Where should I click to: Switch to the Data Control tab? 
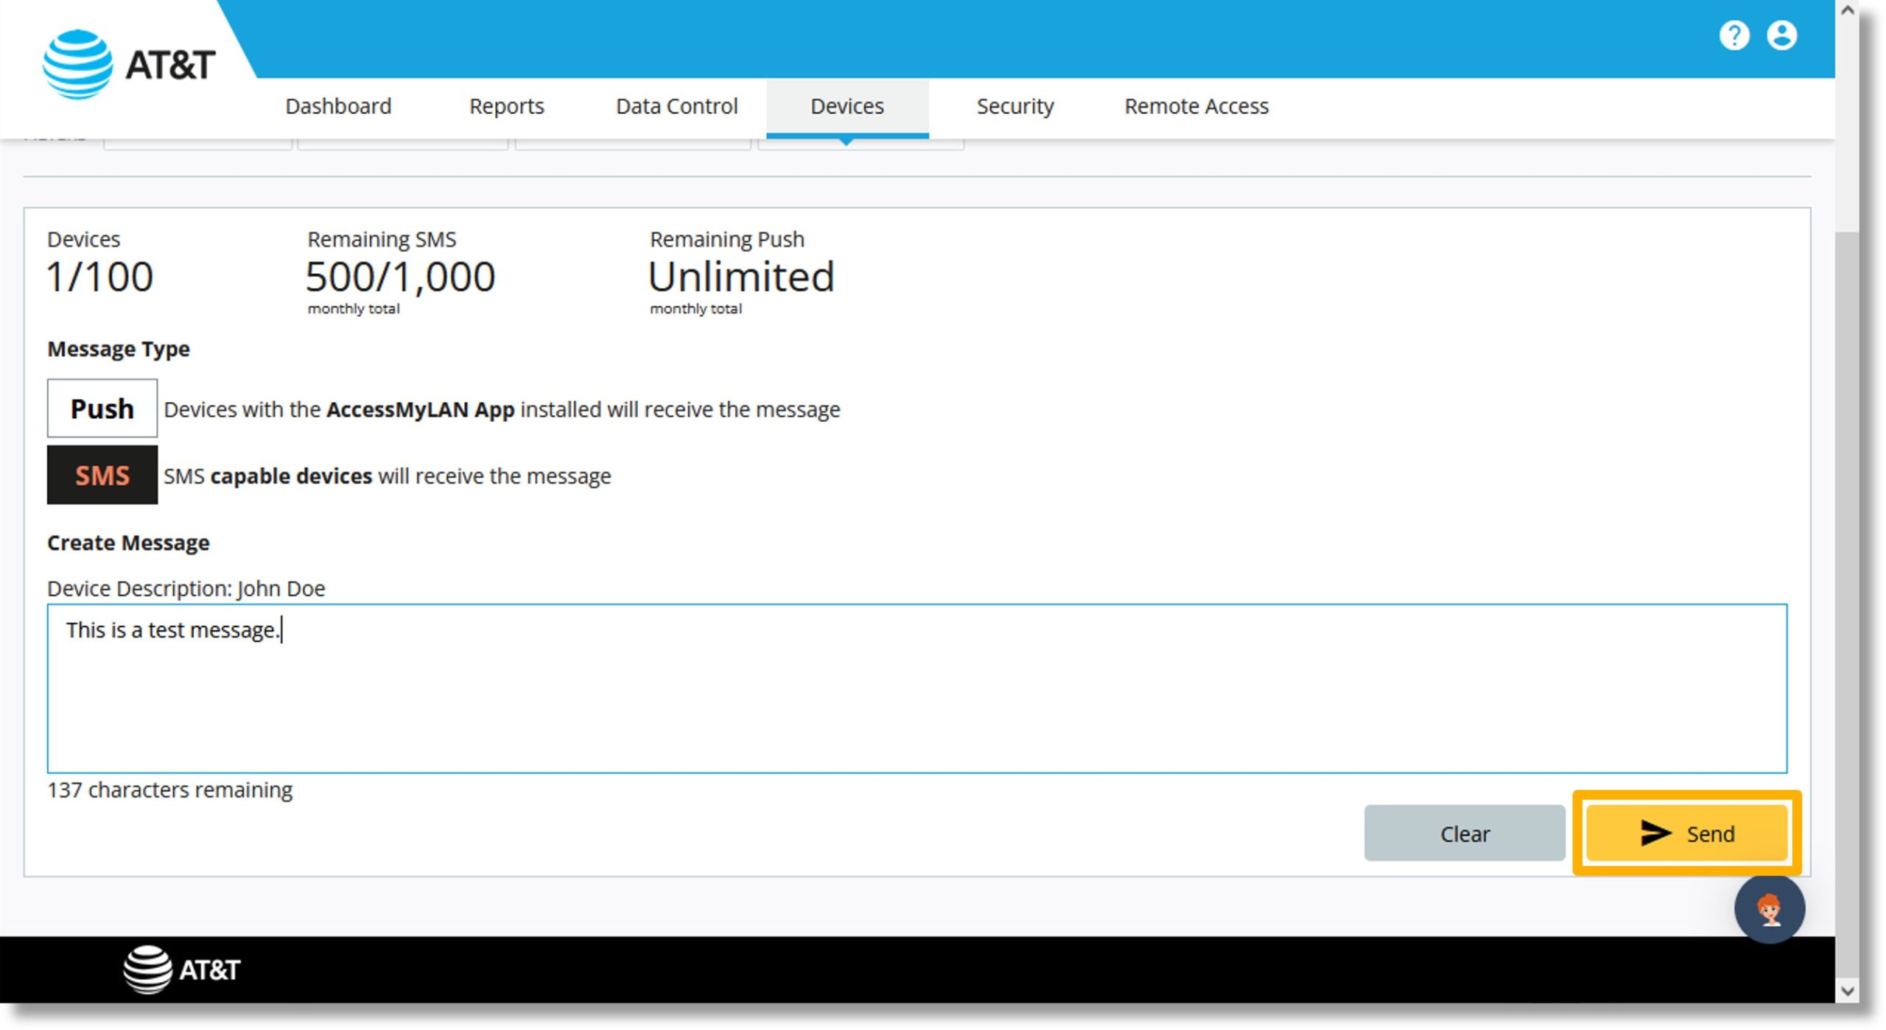pos(676,106)
